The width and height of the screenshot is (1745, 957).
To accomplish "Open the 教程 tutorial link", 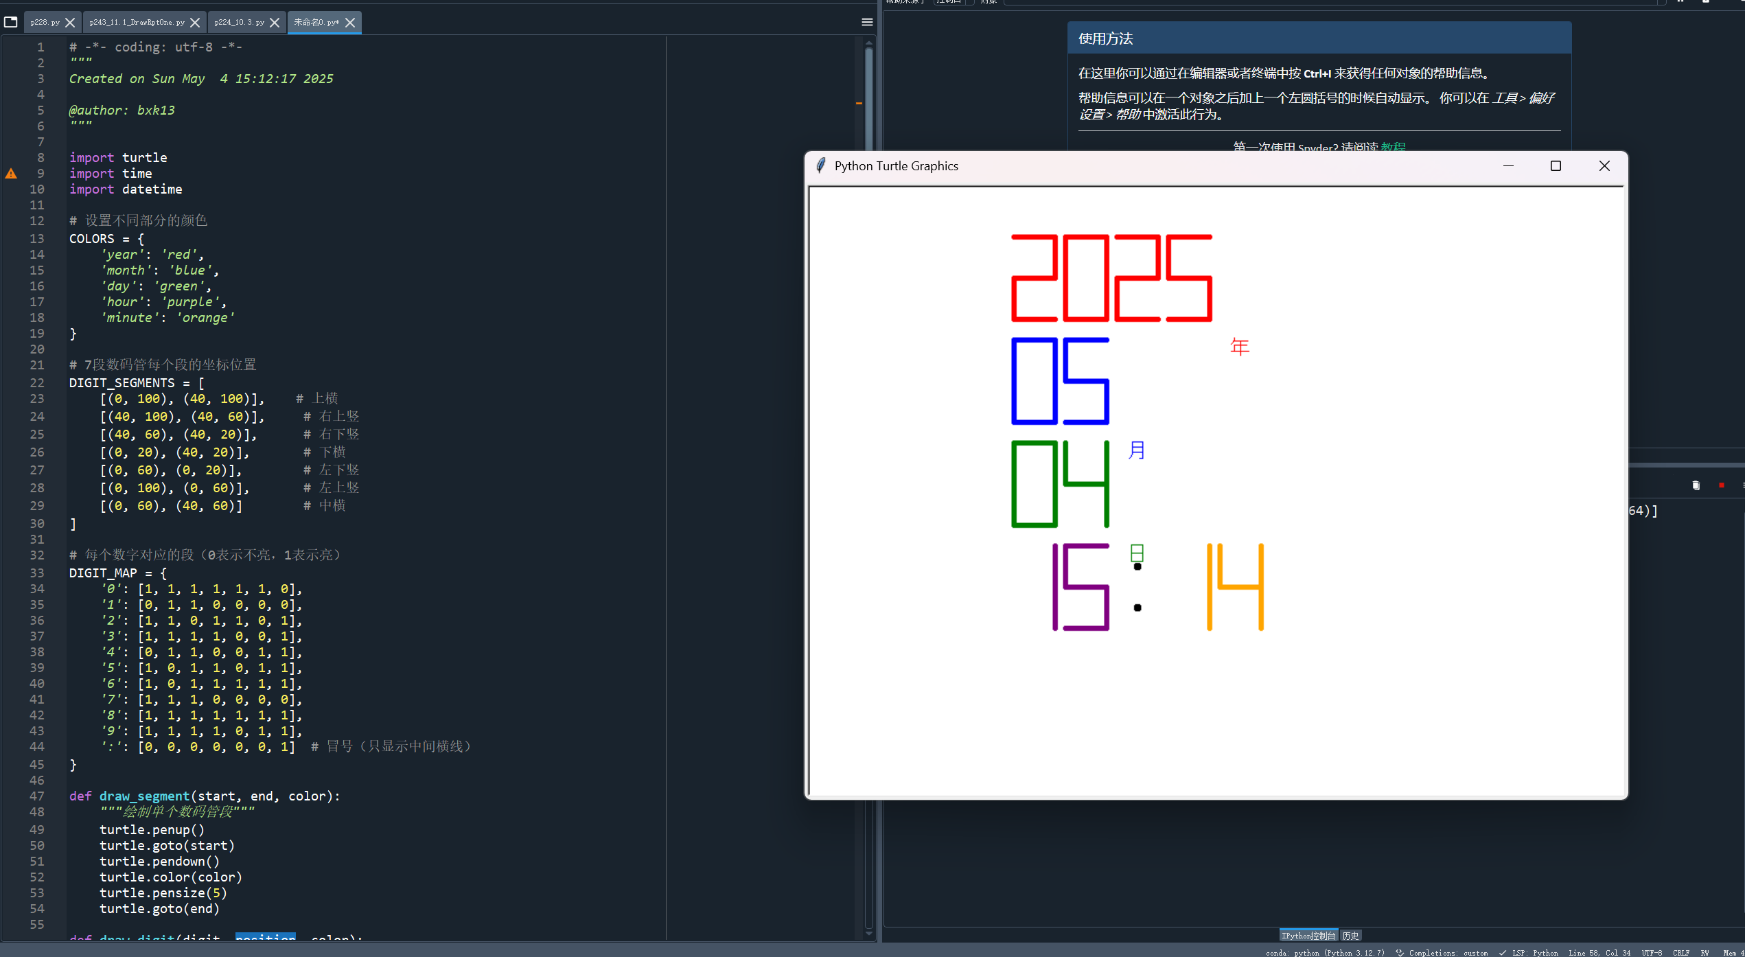I will click(1393, 147).
